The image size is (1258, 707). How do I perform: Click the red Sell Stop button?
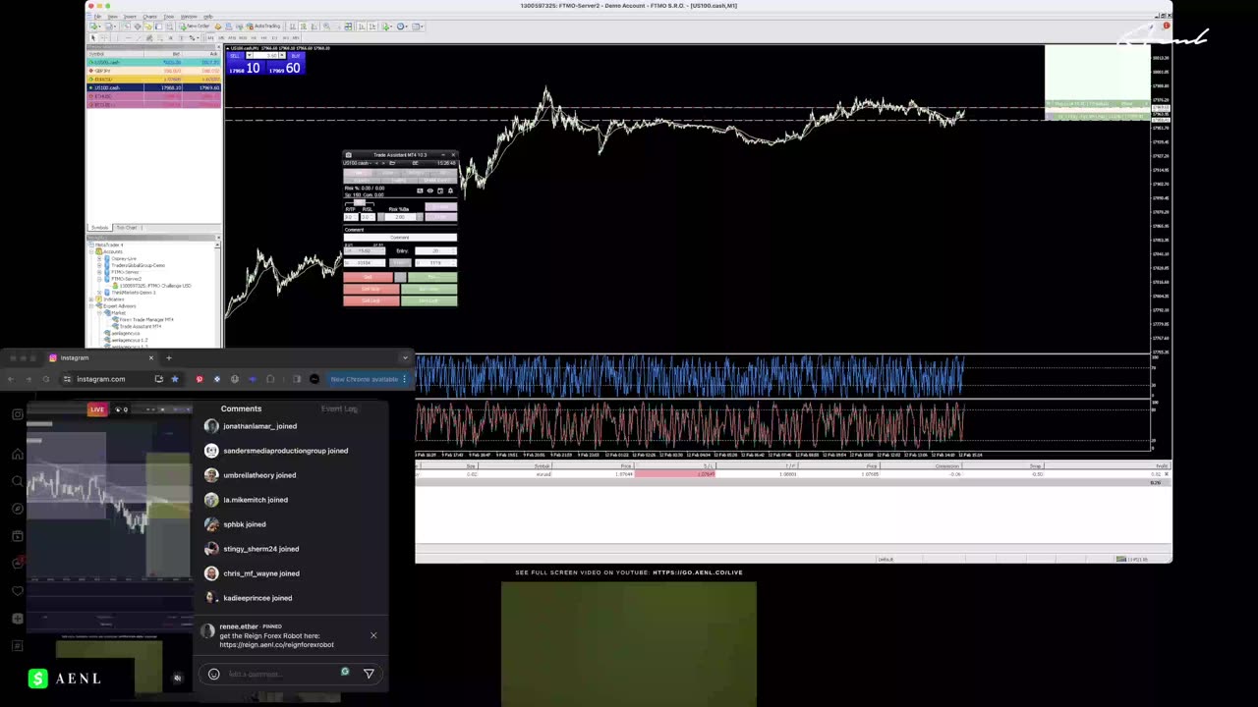coord(371,289)
